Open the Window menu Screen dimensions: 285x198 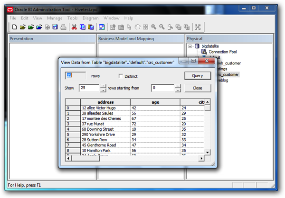(x=112, y=18)
